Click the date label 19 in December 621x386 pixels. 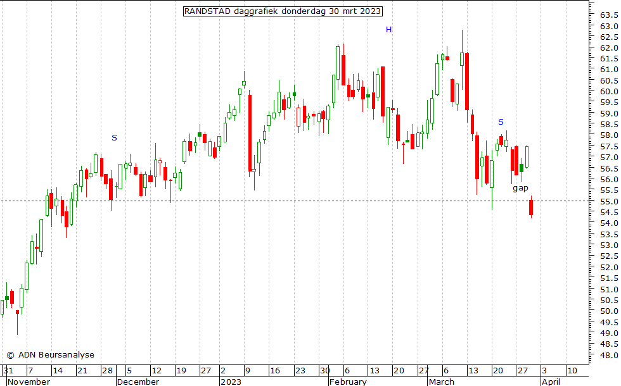[181, 371]
